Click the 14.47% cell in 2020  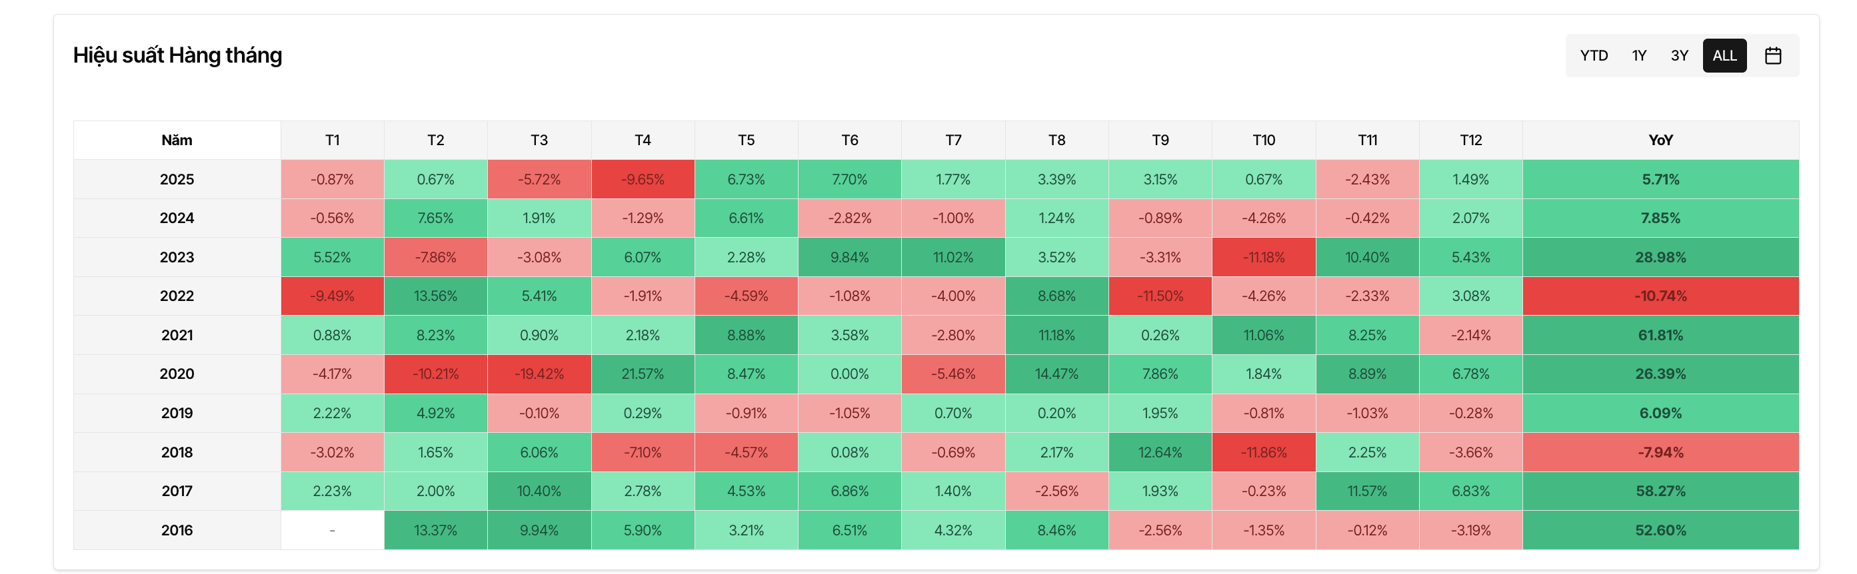[x=1056, y=374]
